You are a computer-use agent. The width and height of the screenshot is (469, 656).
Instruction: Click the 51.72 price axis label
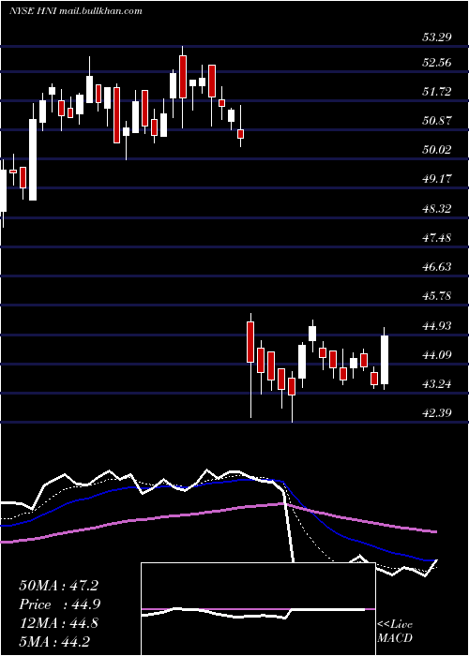[x=437, y=92]
